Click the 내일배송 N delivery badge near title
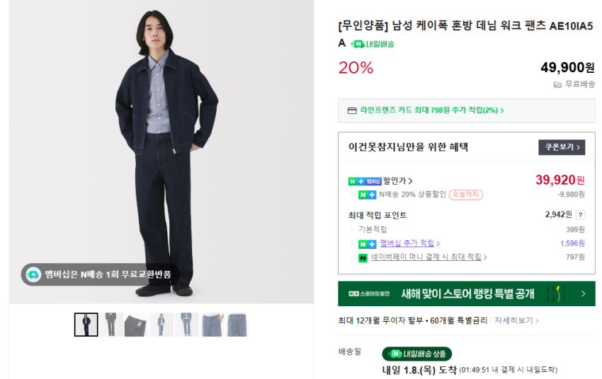This screenshot has width=602, height=379. click(373, 44)
